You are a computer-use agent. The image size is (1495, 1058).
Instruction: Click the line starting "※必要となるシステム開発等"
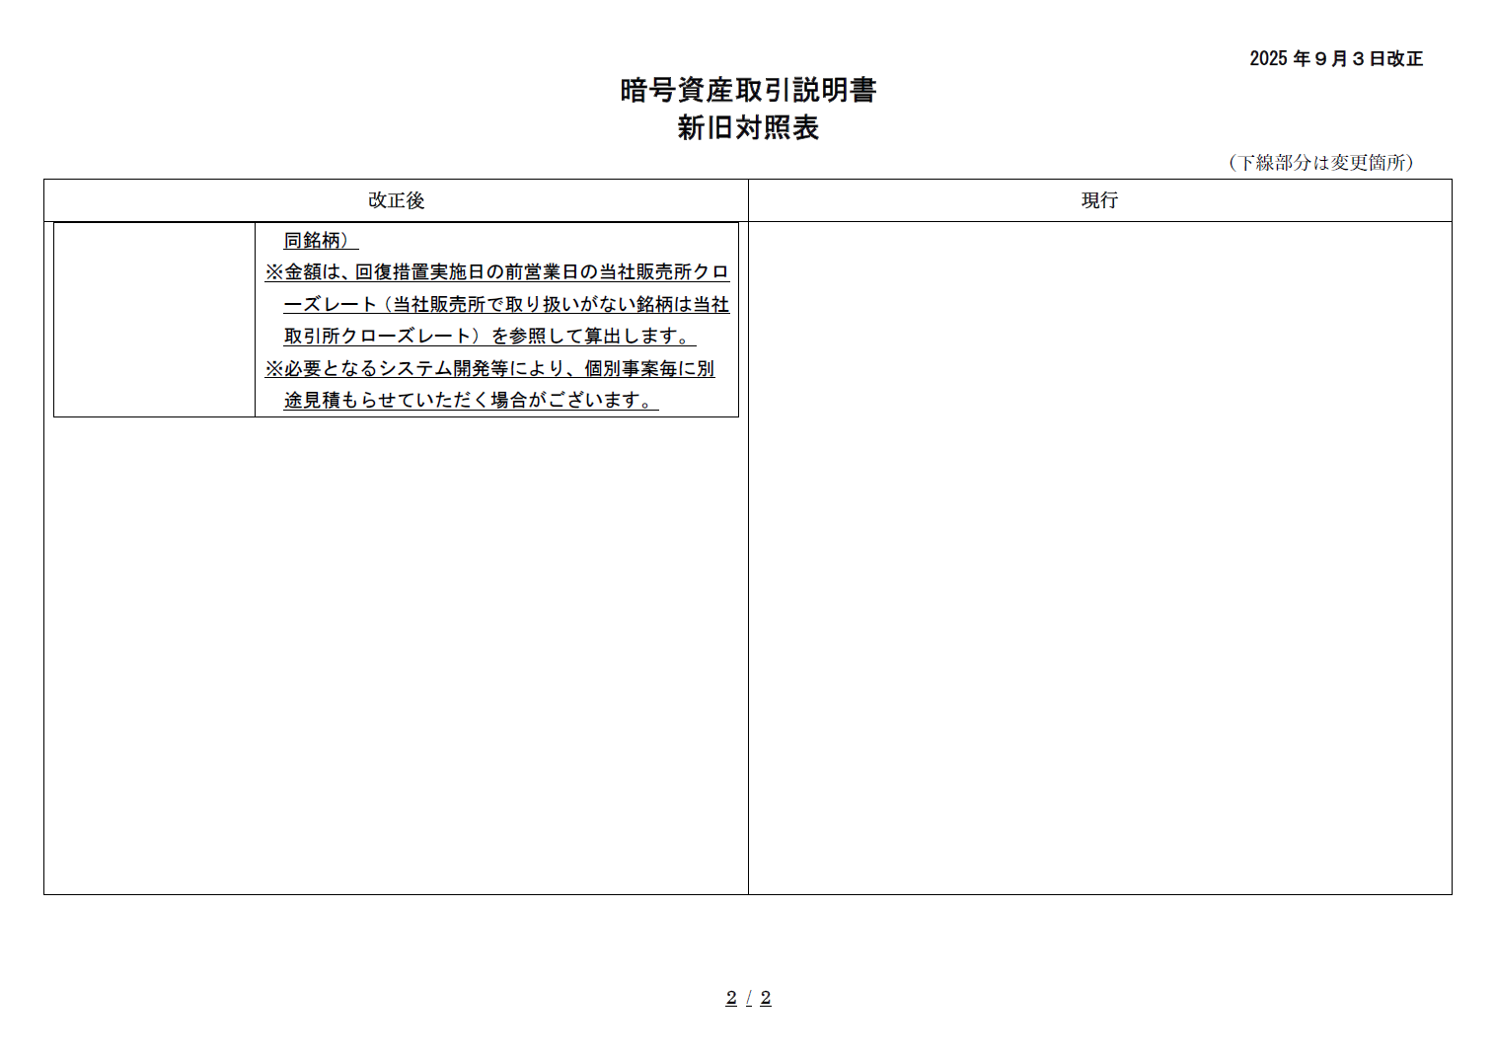click(489, 369)
